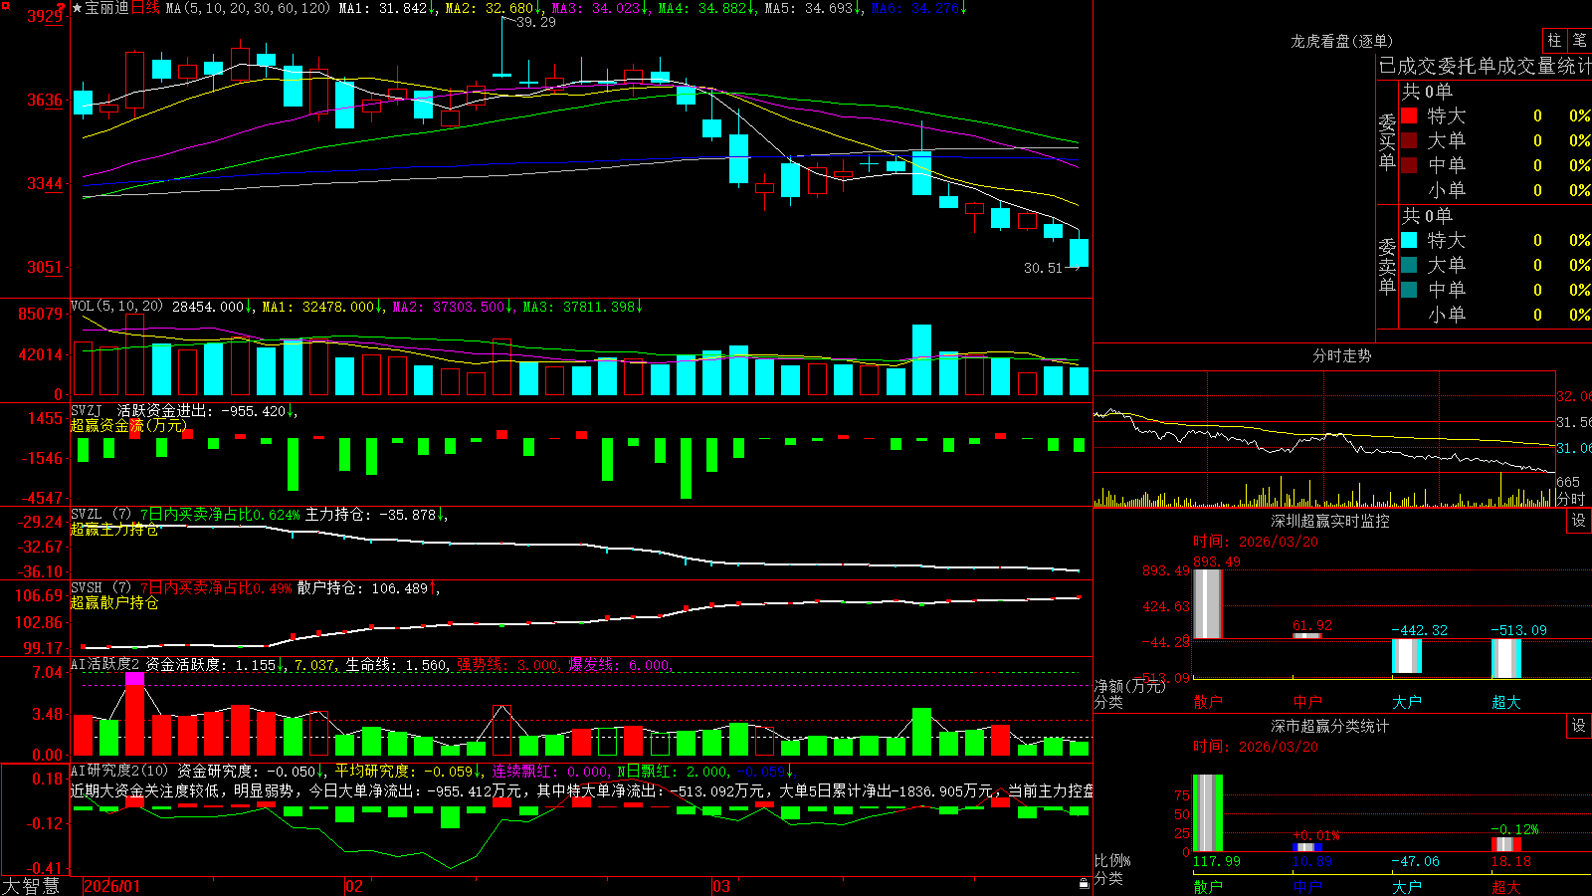The height and width of the screenshot is (896, 1592).
Task: Open 设 settings for 深市超赢分类统计
Action: (1579, 726)
